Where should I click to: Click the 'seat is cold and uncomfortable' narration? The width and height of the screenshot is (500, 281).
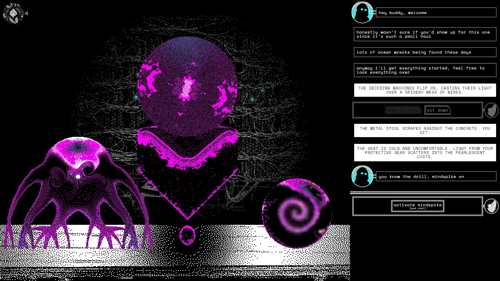tap(425, 152)
